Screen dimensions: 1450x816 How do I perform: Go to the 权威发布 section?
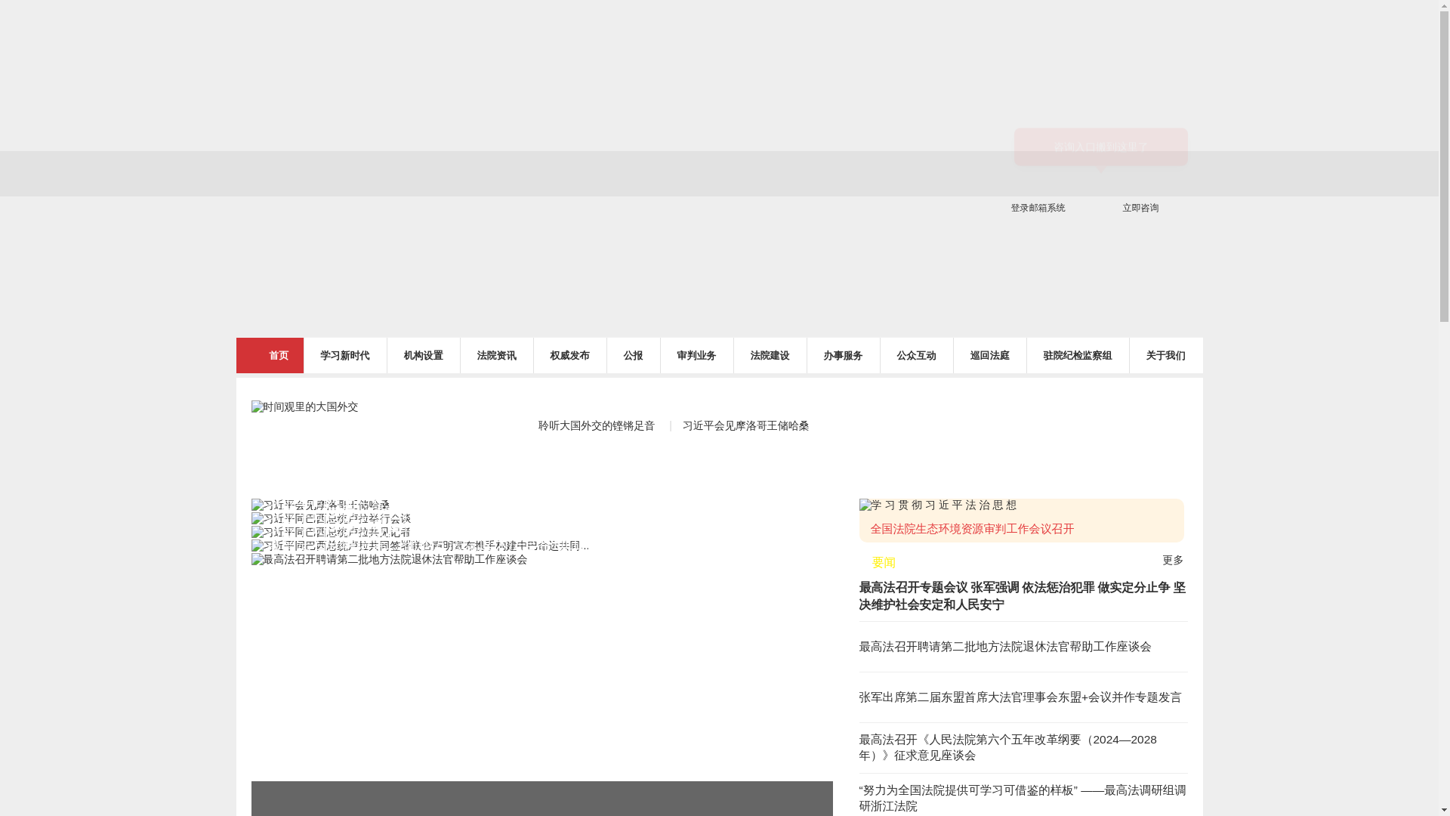point(570,355)
